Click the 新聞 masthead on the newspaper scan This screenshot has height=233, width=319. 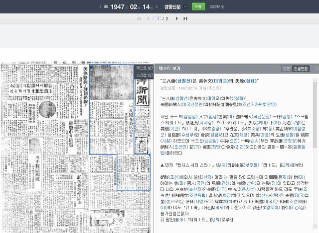coord(142,91)
